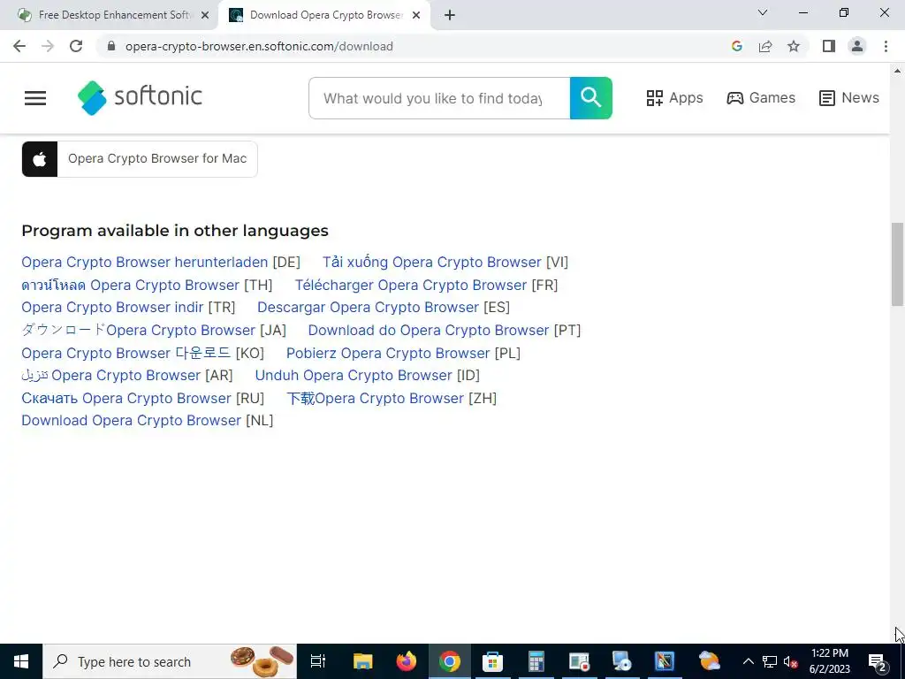Show hidden system tray icons
905x679 pixels.
[748, 661]
